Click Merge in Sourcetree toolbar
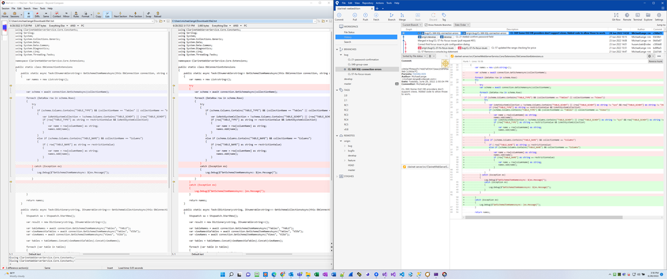The image size is (667, 279). click(403, 17)
